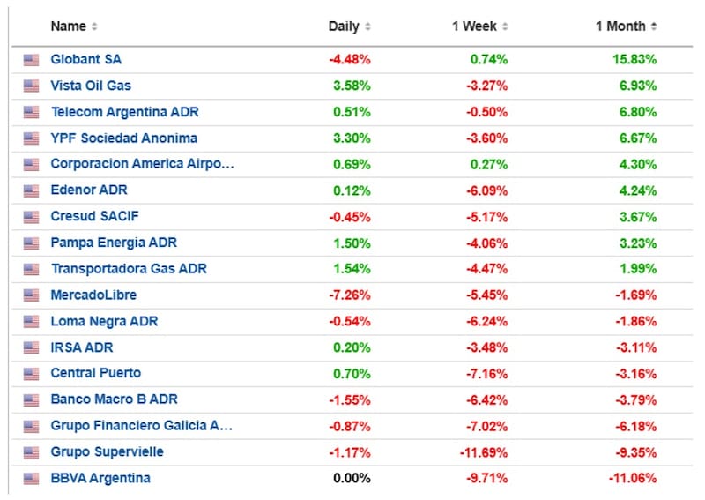Open the Banco Macro B ADR link

115,399
